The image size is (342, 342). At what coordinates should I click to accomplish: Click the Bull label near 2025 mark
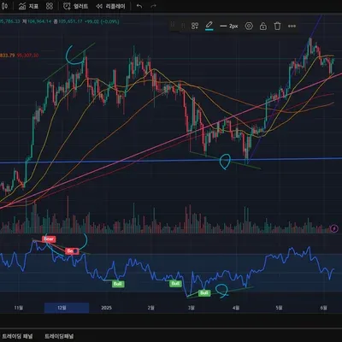click(118, 284)
